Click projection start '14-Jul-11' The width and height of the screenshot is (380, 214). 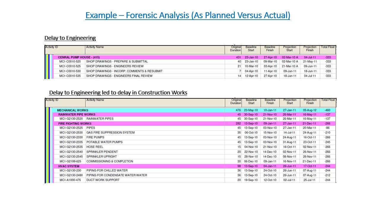[x=289, y=133]
